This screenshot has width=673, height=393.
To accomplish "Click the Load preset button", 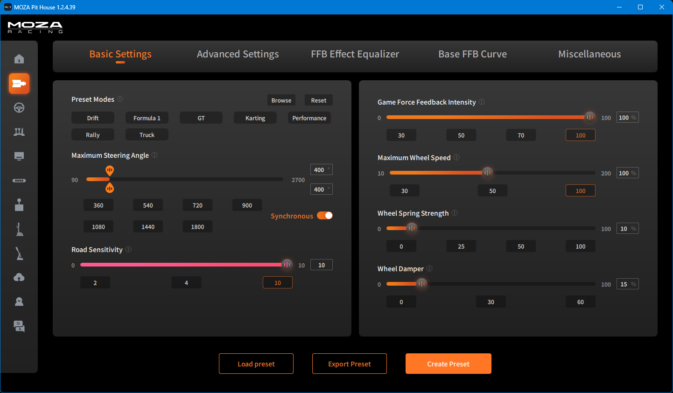I will (x=256, y=364).
